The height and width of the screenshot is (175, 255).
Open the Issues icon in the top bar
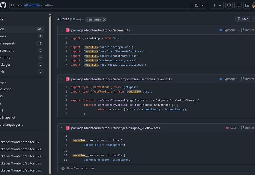click(229, 5)
